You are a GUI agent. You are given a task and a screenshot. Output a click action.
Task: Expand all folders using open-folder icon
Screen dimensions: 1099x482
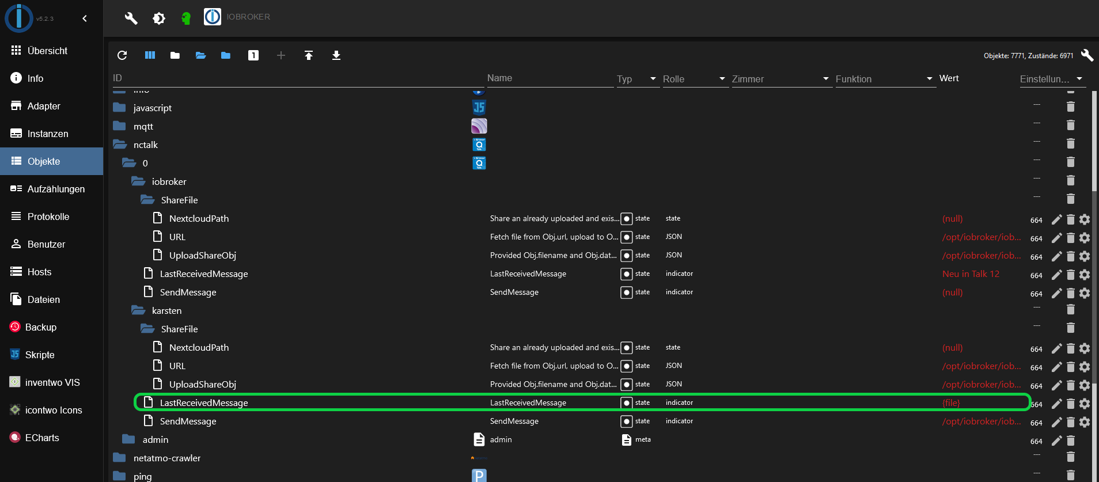click(x=200, y=55)
